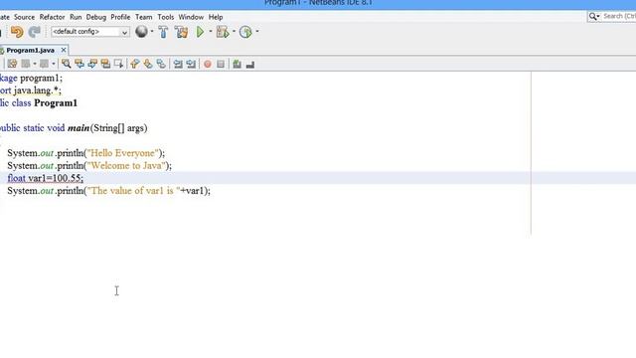Open the Run menu
The width and height of the screenshot is (636, 358).
[76, 17]
